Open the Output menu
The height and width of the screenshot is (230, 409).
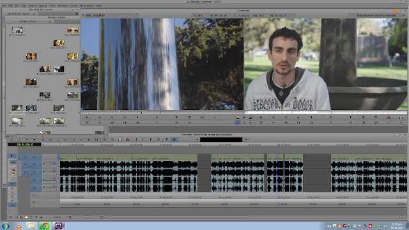point(32,6)
